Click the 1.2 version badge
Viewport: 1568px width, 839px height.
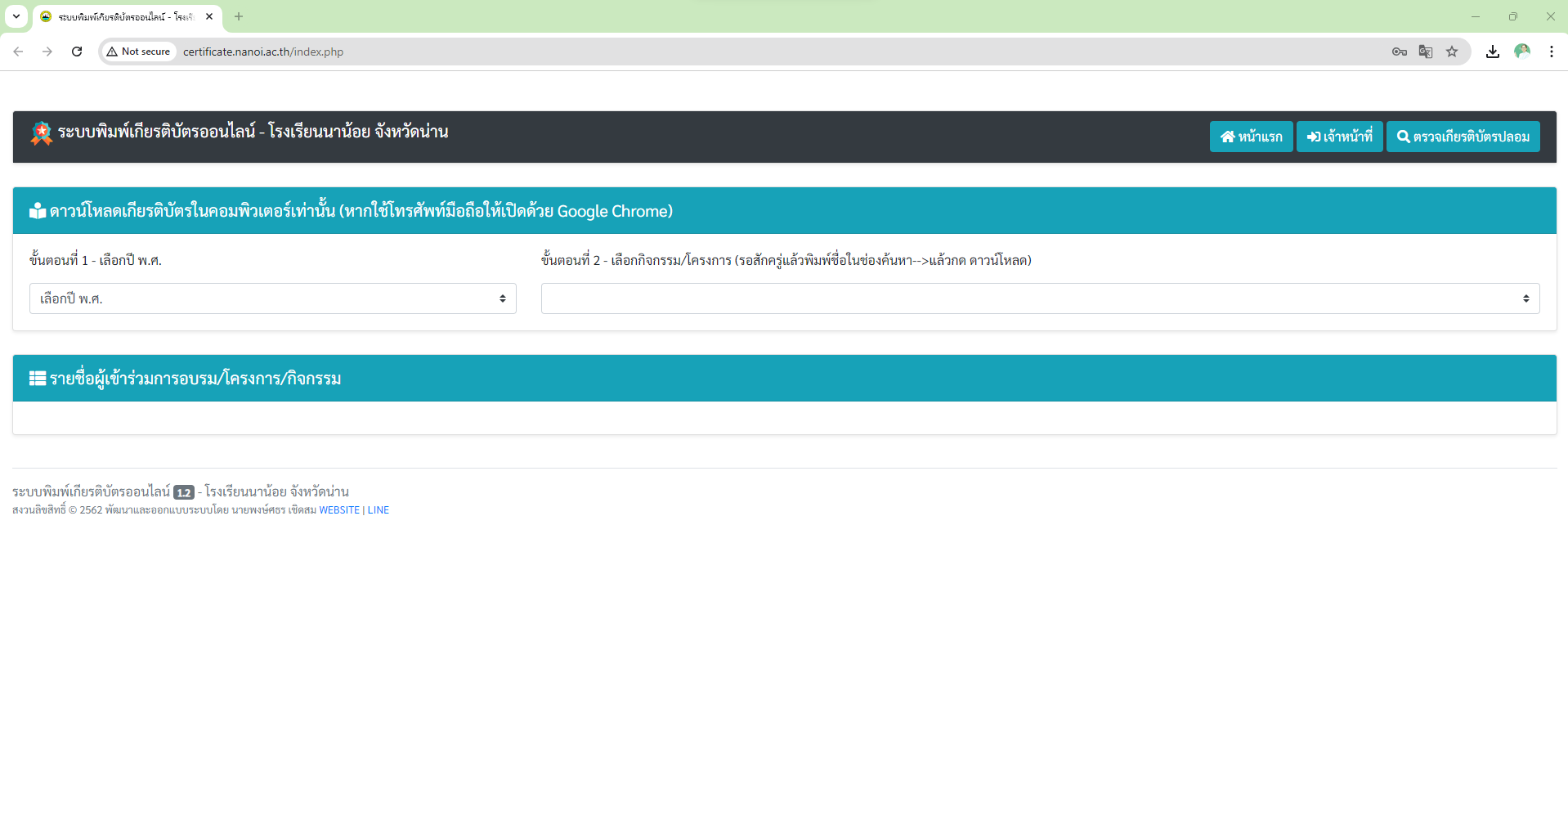tap(184, 492)
